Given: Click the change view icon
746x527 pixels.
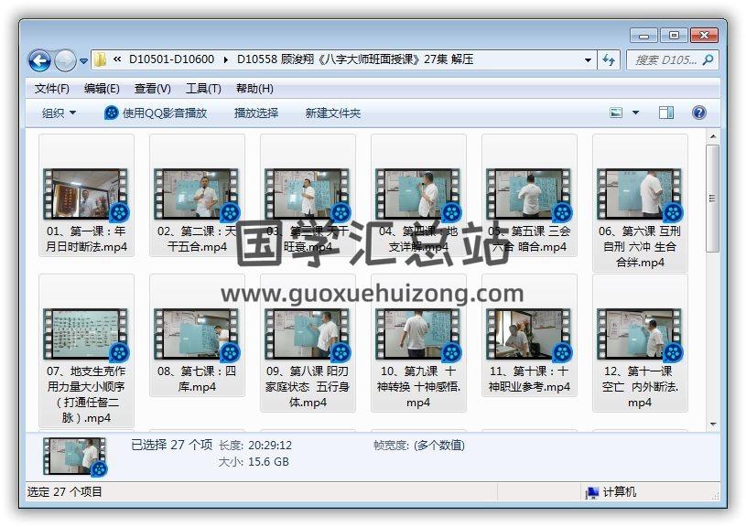Looking at the screenshot, I should pos(617,113).
